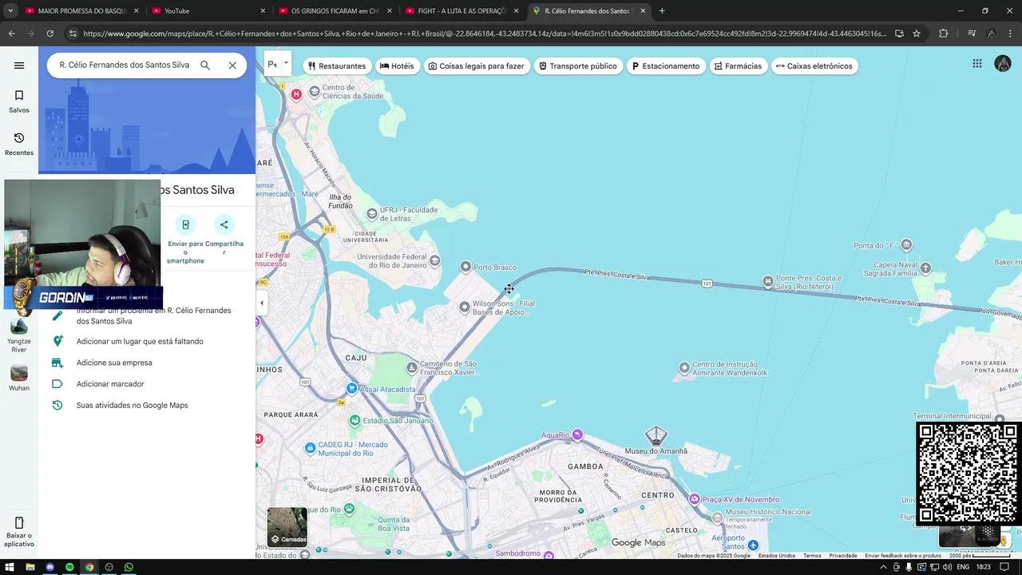Bookmark this page with the star
The image size is (1022, 575).
917,34
